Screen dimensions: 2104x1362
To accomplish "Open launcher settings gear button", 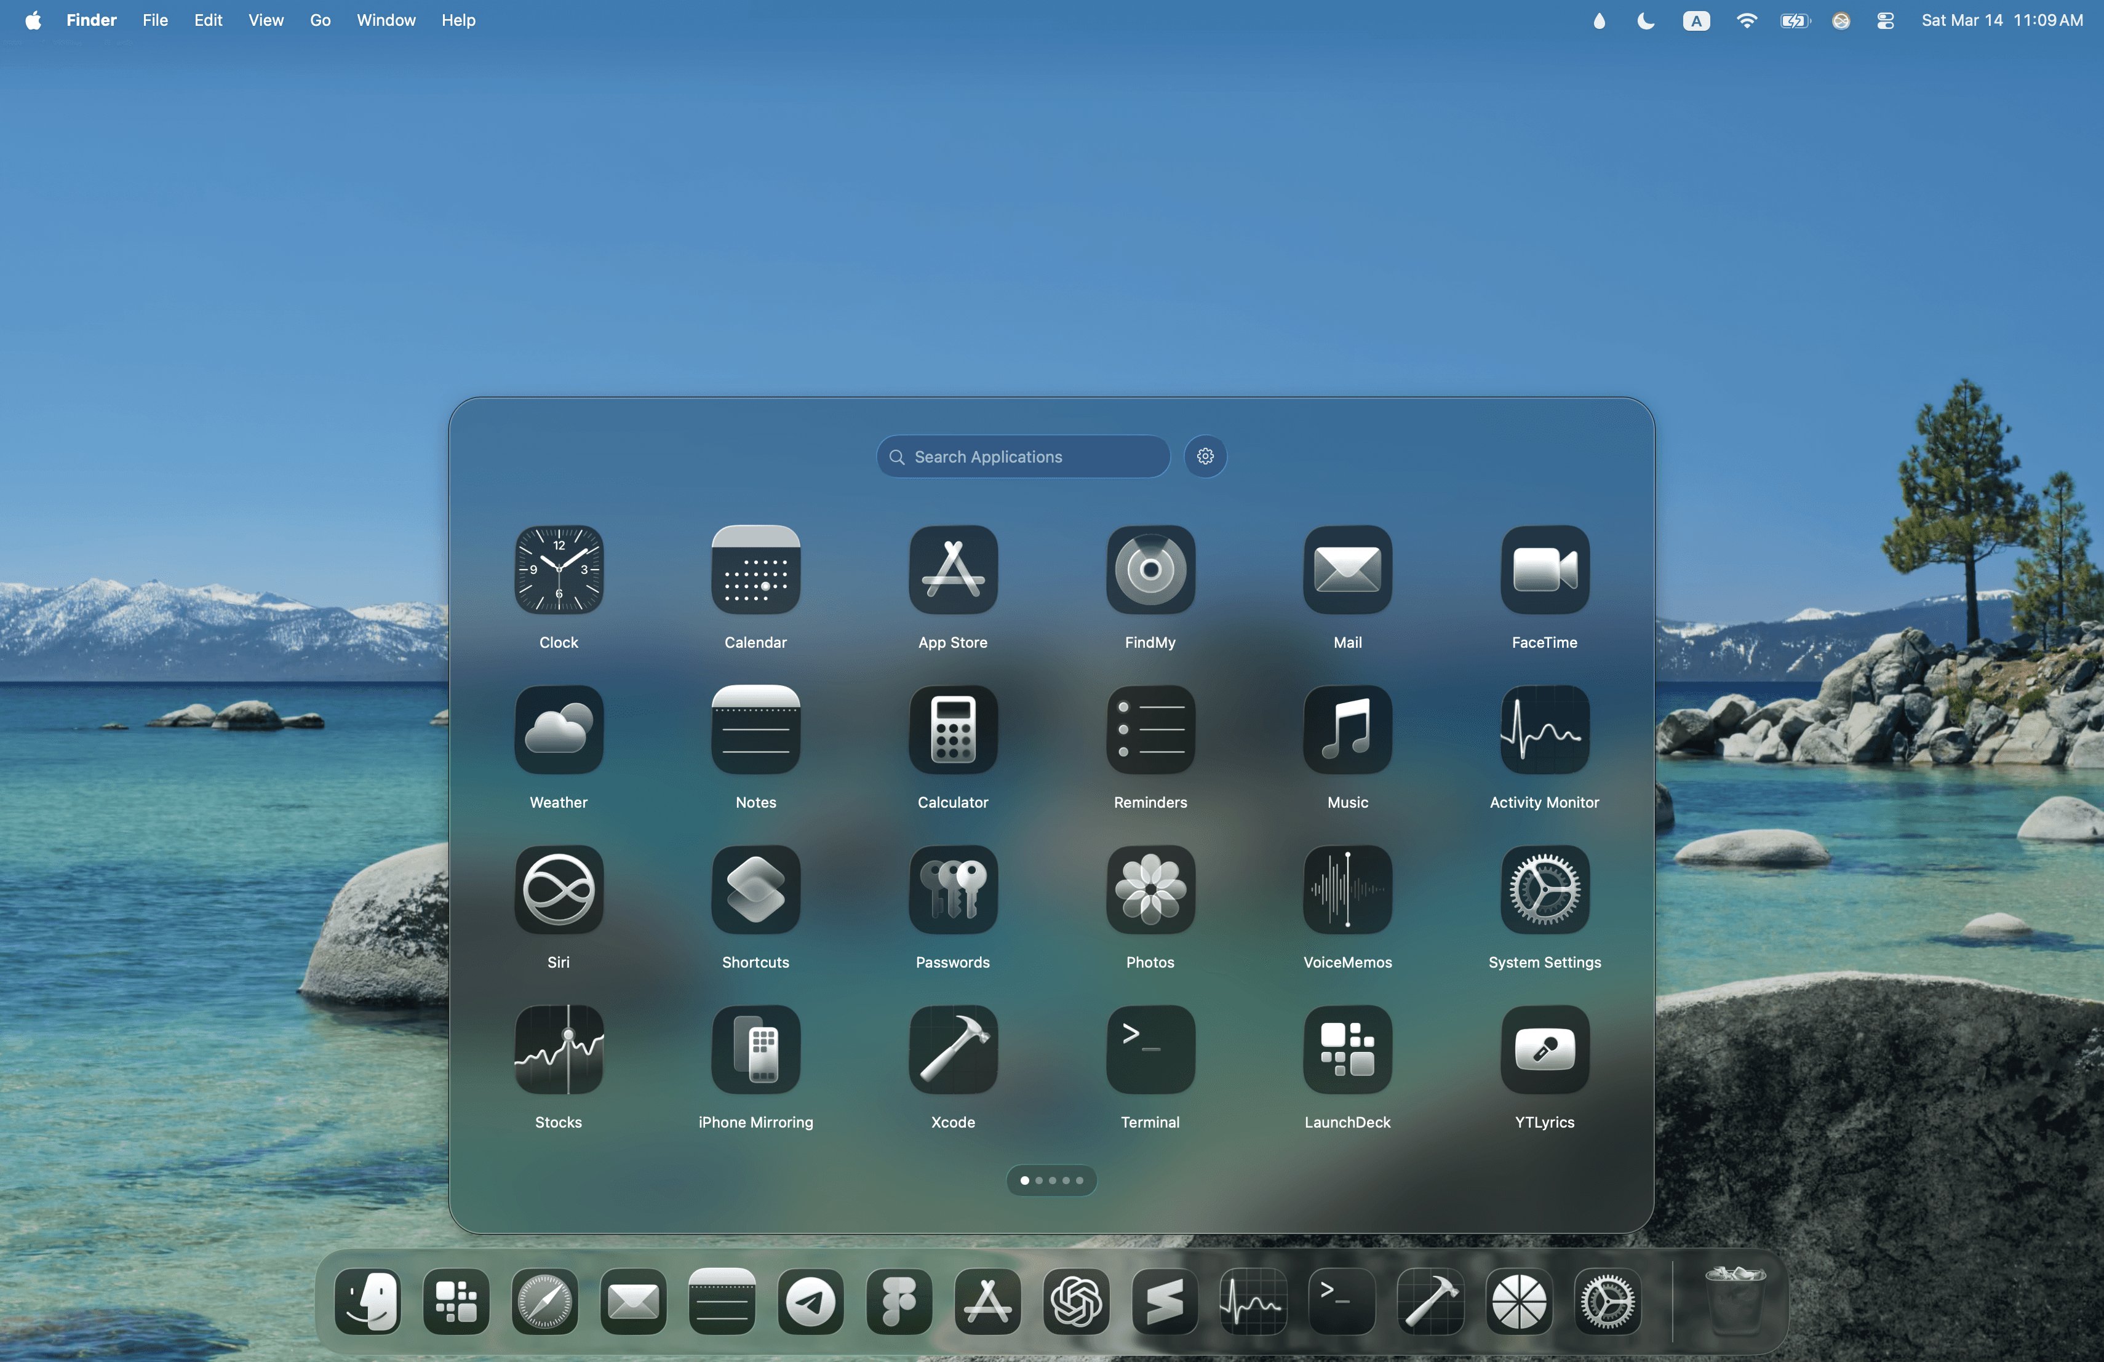I will 1205,456.
